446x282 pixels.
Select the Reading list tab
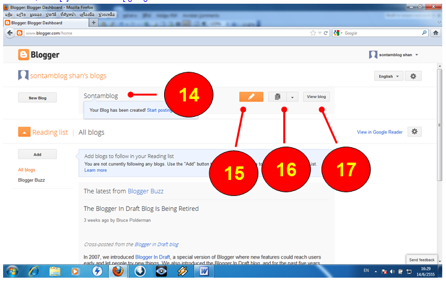pyautogui.click(x=50, y=132)
